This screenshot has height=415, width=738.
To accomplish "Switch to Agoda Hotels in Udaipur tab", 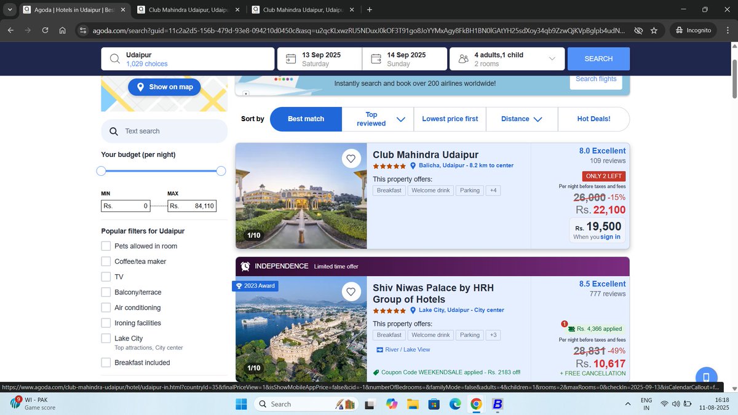I will coord(73,10).
